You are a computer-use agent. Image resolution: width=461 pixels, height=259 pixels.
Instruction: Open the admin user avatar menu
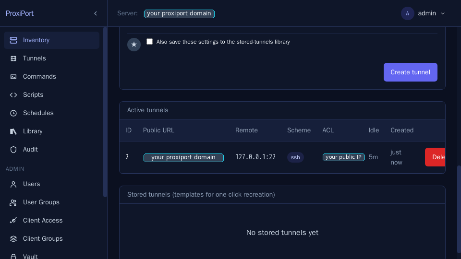[408, 13]
